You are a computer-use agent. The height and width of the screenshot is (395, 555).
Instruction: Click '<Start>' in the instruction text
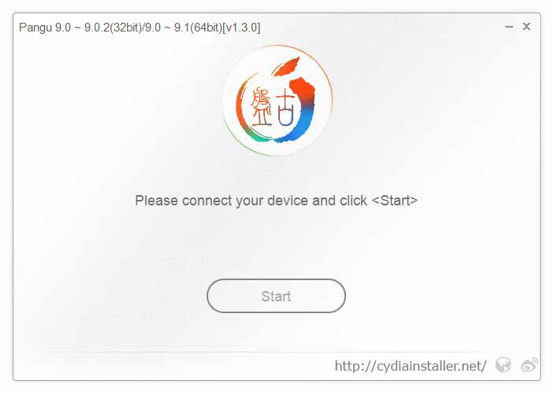[395, 201]
